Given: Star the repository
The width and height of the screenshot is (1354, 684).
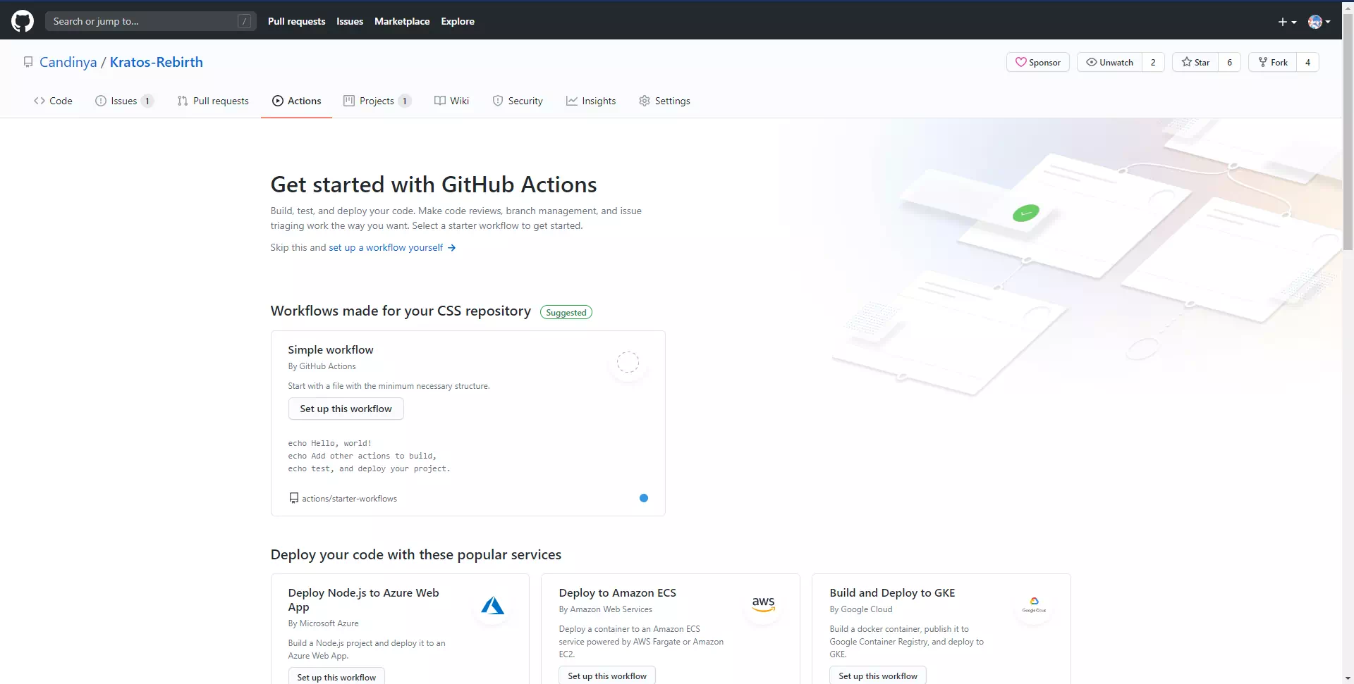Looking at the screenshot, I should tap(1195, 62).
